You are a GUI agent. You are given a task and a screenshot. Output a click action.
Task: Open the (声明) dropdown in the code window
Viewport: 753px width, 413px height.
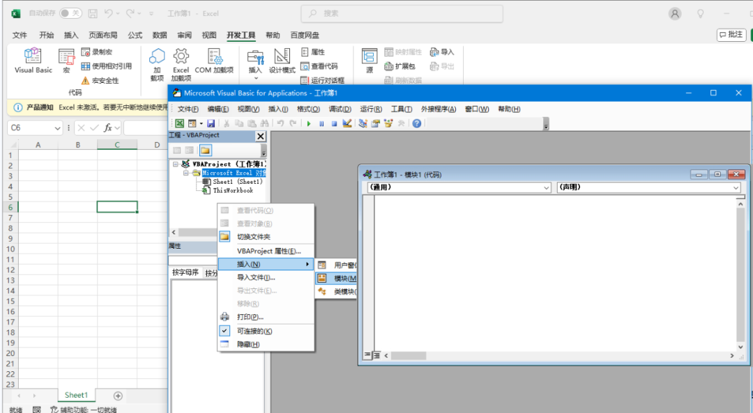736,187
